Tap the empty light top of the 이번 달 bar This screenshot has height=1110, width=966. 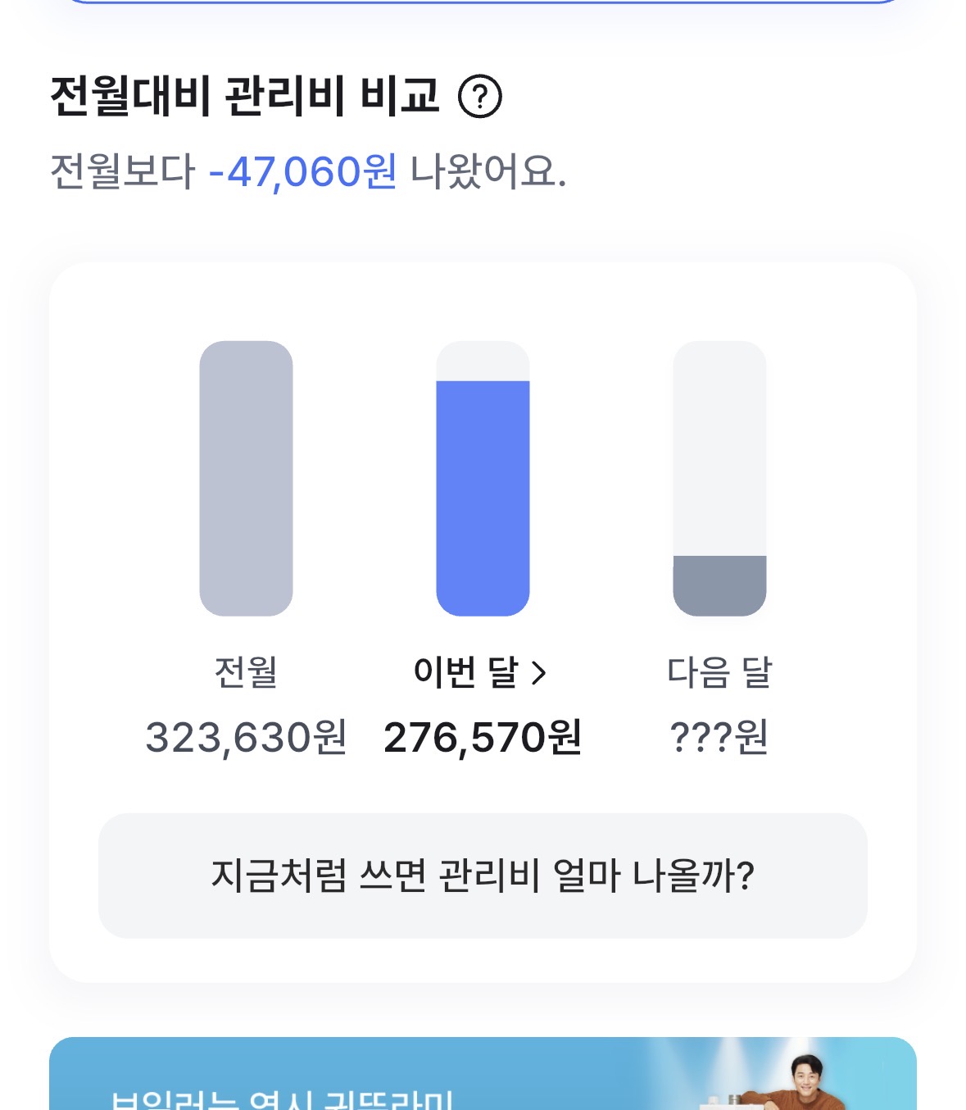tap(483, 362)
